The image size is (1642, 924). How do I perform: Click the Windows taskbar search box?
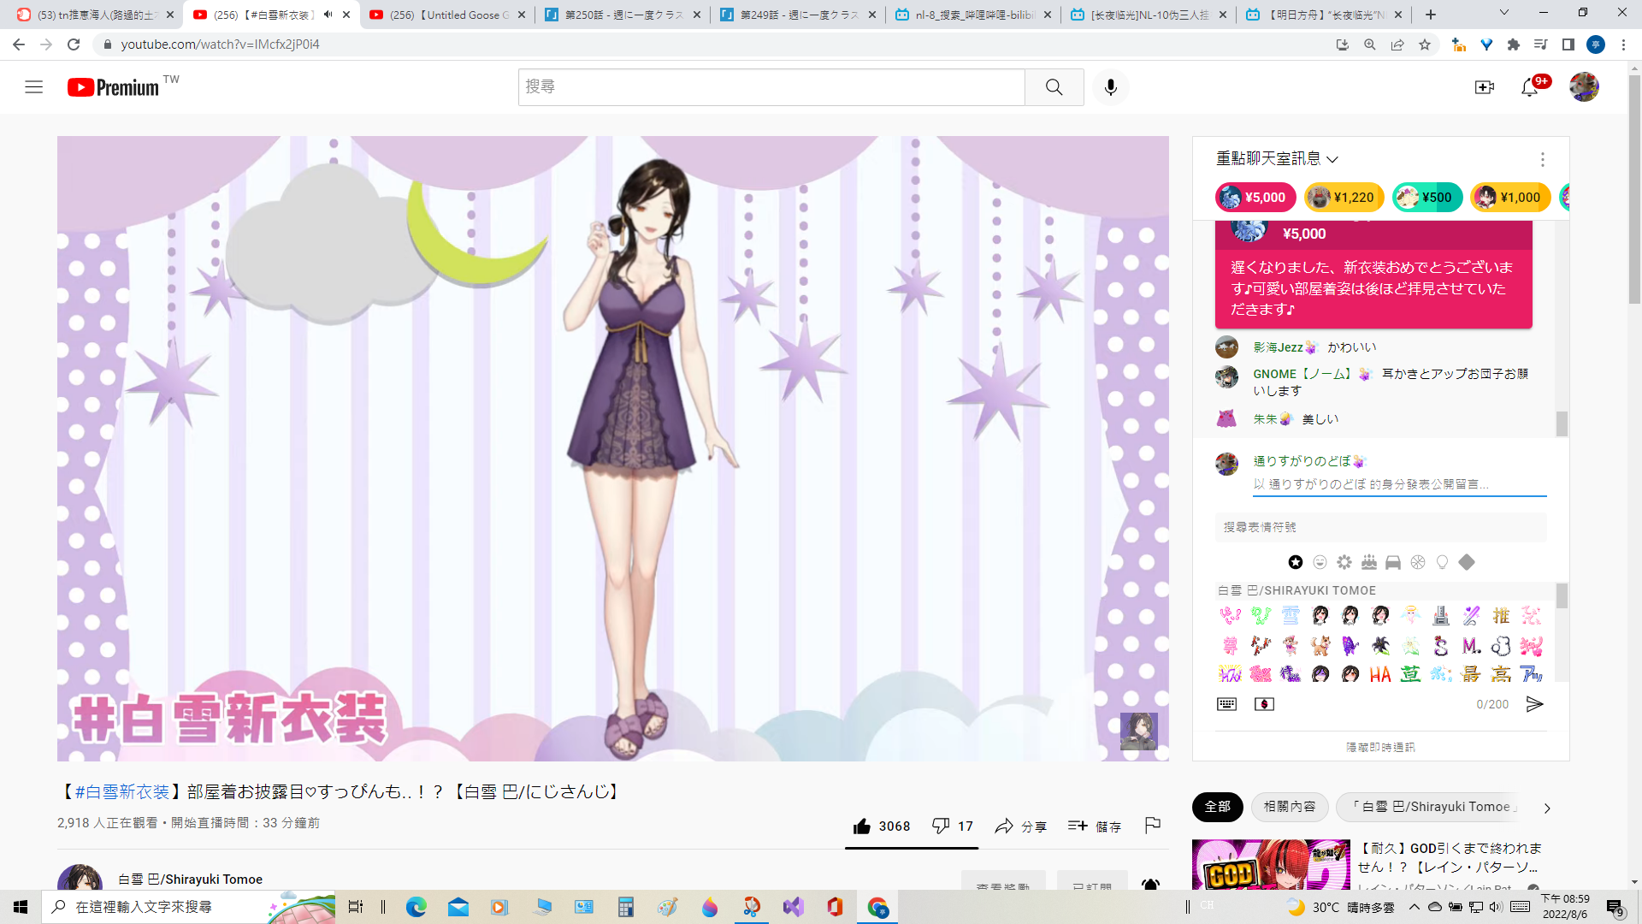[188, 907]
